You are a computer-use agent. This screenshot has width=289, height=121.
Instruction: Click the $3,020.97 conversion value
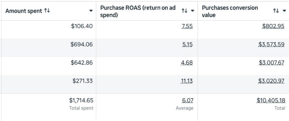[271, 81]
